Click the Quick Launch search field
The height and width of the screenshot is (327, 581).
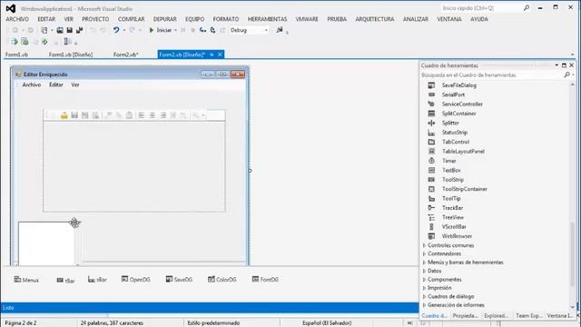481,8
